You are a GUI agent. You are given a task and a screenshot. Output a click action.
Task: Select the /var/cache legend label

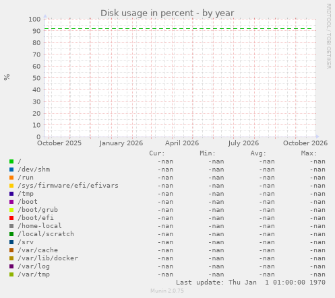click(38, 250)
